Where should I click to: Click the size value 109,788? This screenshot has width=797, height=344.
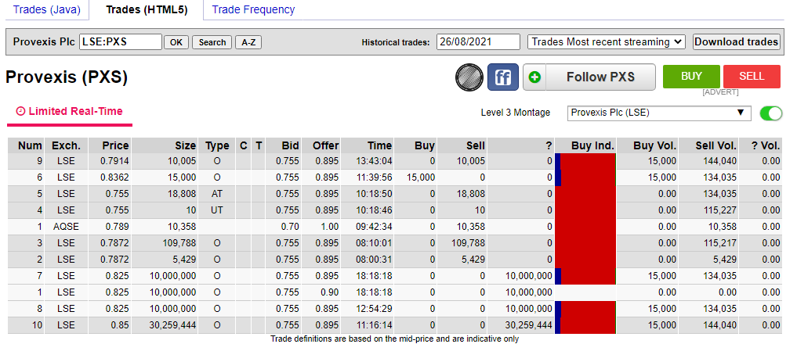coord(178,243)
